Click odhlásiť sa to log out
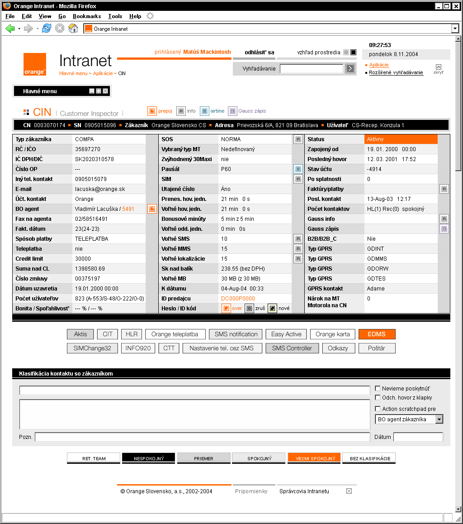The height and width of the screenshot is (524, 463). (x=260, y=52)
